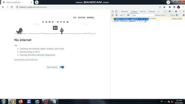
Task: Click the address bar URL
Action: tap(33, 7)
